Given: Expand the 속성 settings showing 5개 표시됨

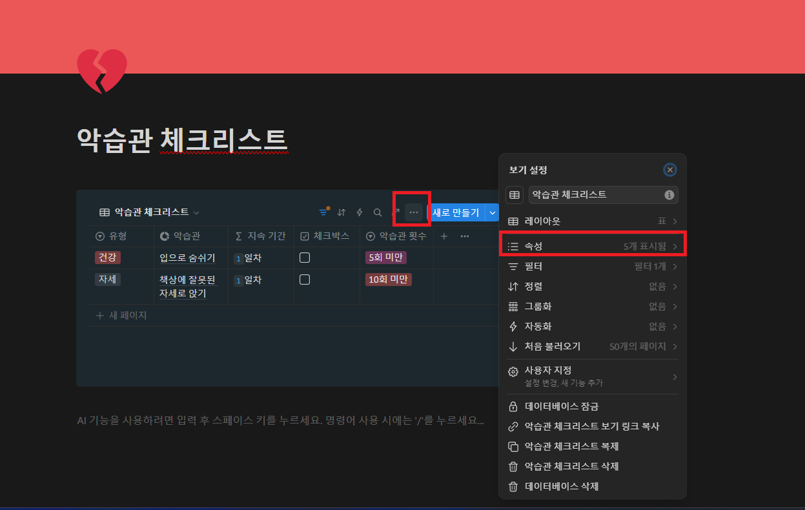Looking at the screenshot, I should pos(593,245).
